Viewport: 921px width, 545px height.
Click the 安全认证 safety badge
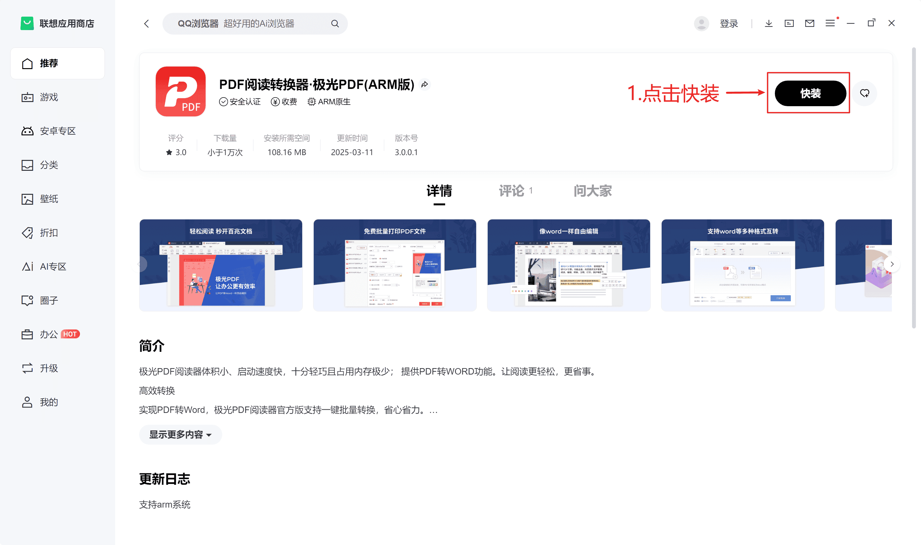[x=240, y=102]
